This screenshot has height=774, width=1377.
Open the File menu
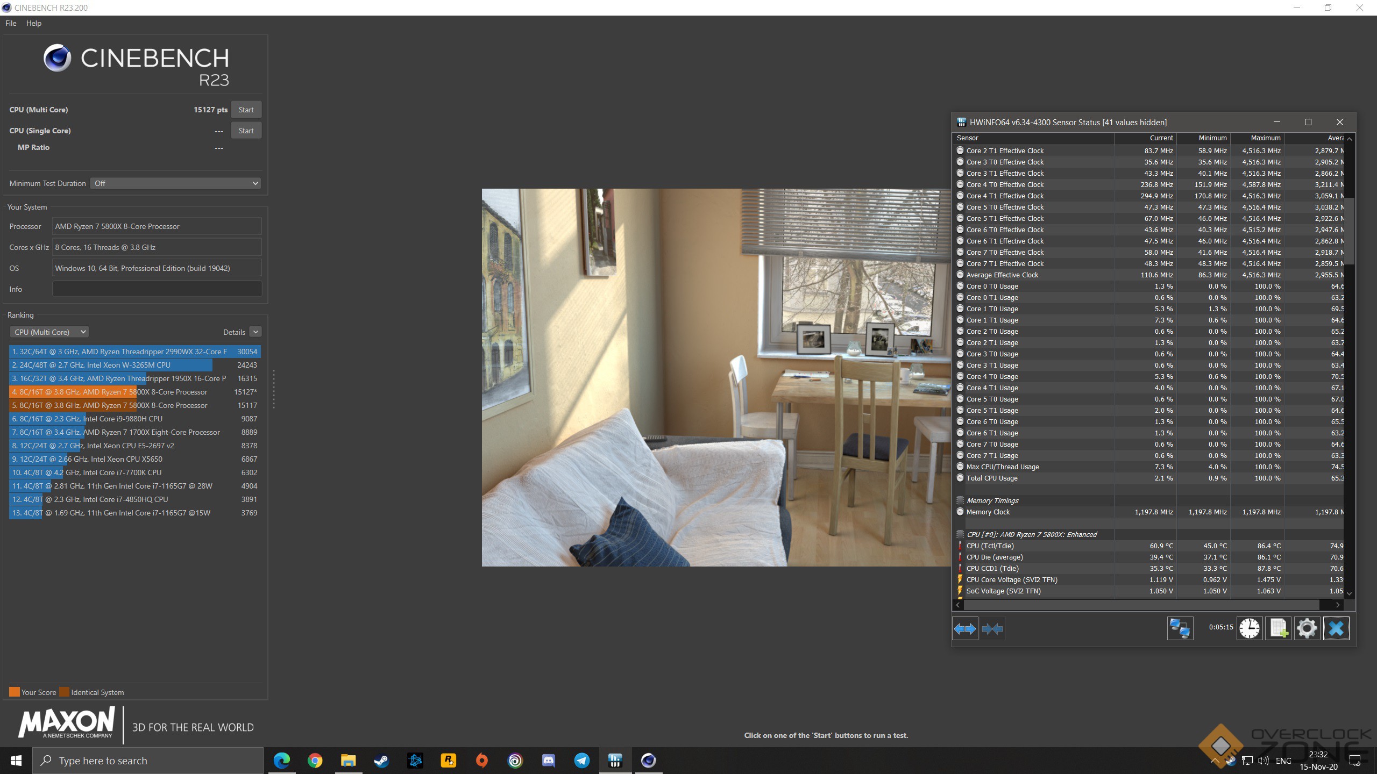11,23
